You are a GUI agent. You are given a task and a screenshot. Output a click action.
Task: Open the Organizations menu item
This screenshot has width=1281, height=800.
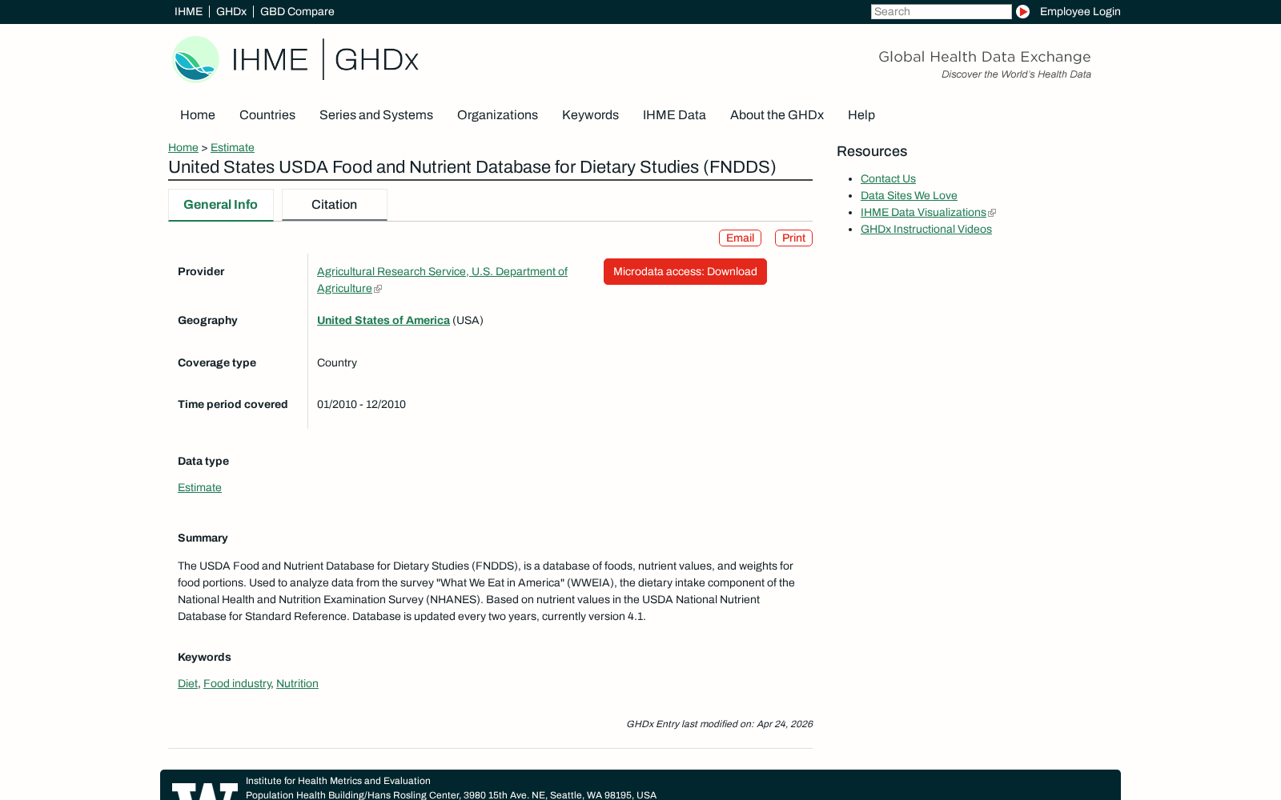tap(497, 115)
